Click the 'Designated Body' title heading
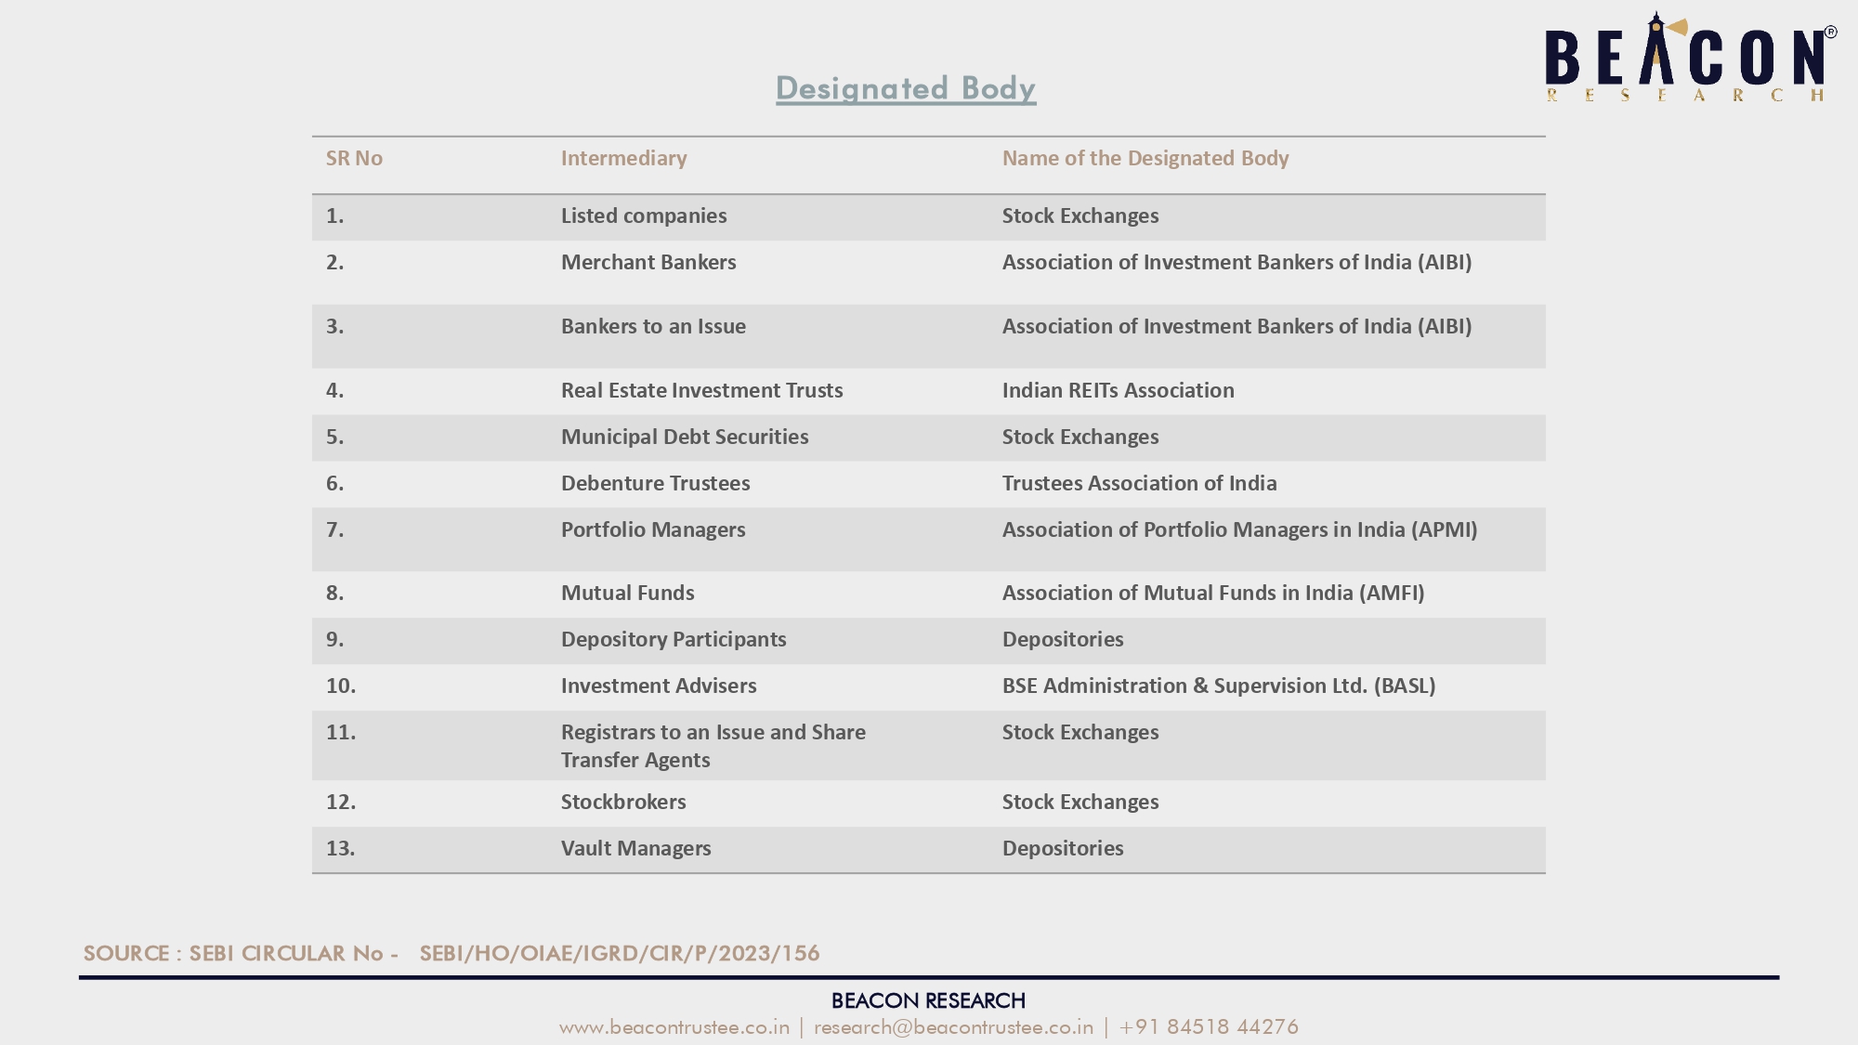 point(906,88)
